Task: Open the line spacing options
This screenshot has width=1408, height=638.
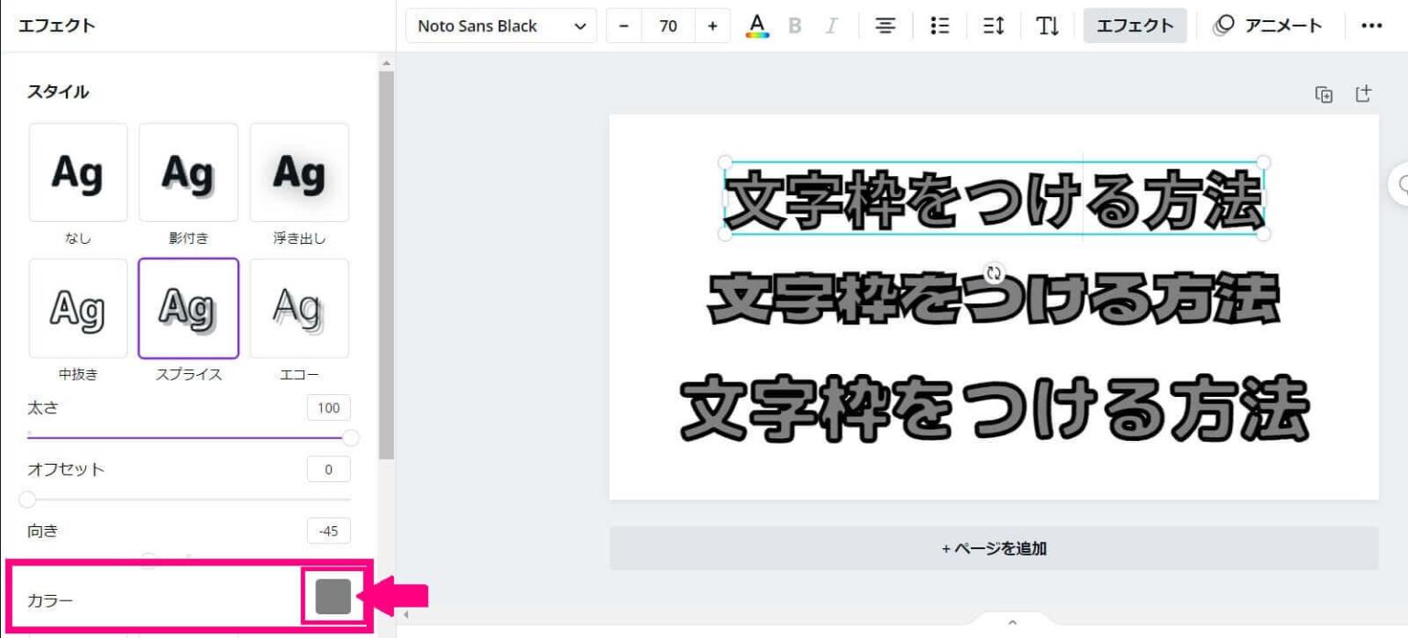Action: (994, 26)
